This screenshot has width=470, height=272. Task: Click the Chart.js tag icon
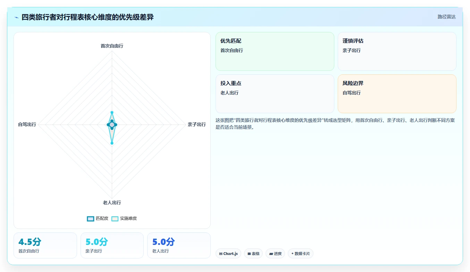[x=221, y=254]
